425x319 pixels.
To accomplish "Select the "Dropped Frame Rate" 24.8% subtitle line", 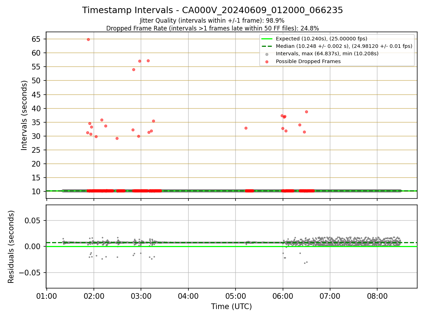I will (212, 28).
